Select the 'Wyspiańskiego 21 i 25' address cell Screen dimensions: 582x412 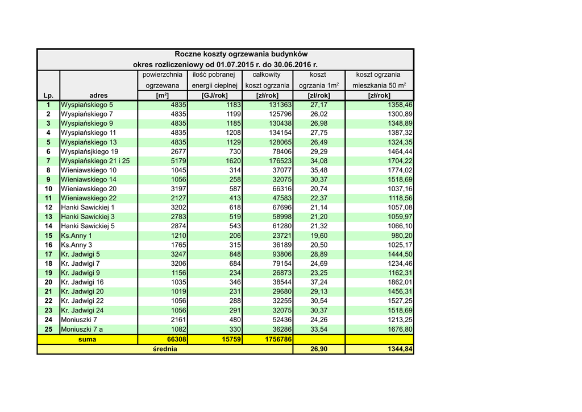click(x=95, y=161)
